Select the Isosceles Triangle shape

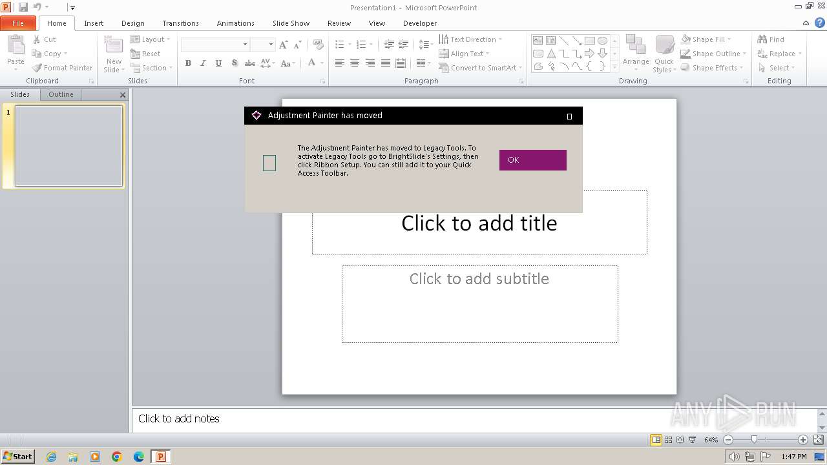pos(551,54)
